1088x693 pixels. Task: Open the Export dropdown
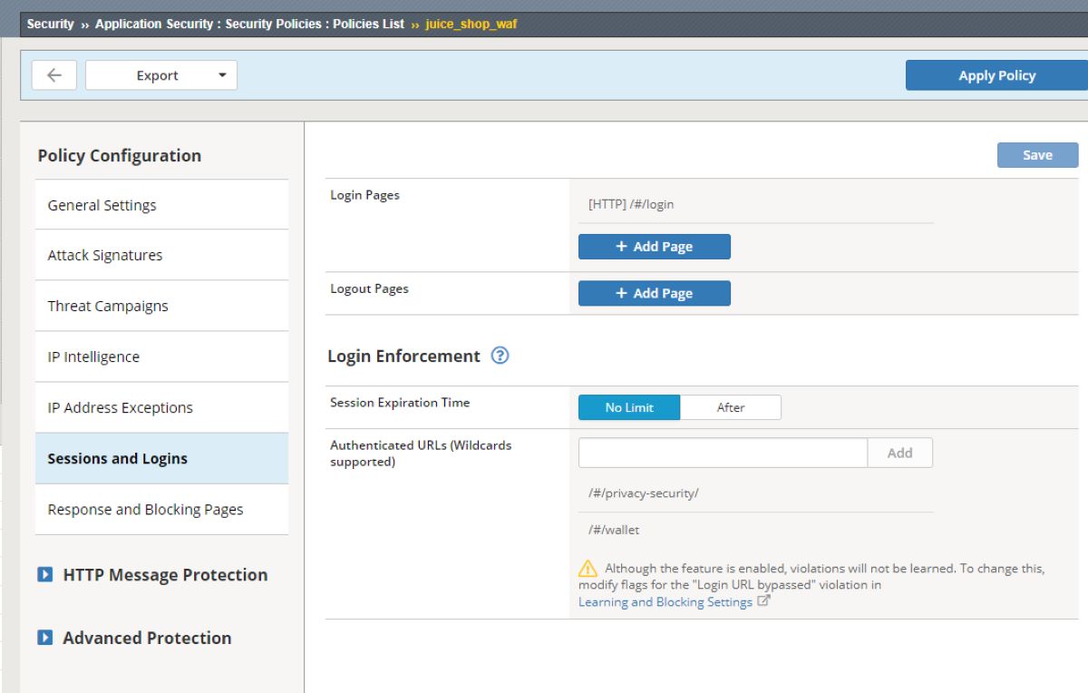161,75
